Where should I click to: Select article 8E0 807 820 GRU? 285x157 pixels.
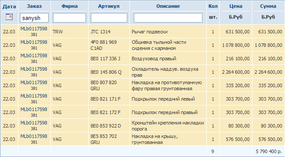click(x=103, y=85)
